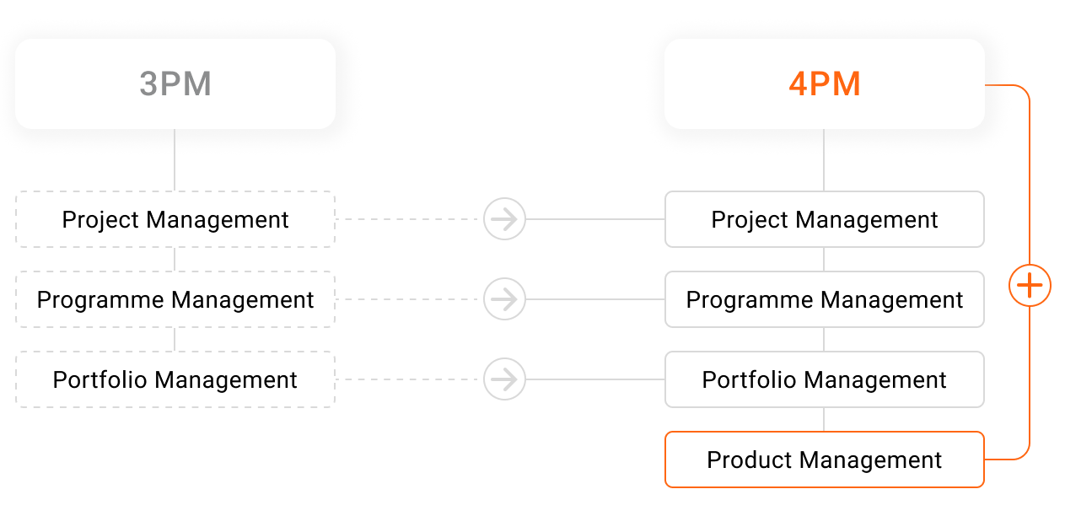Image resolution: width=1065 pixels, height=516 pixels.
Task: Select the solid Portfolio Management box under 4PM
Action: tap(824, 379)
